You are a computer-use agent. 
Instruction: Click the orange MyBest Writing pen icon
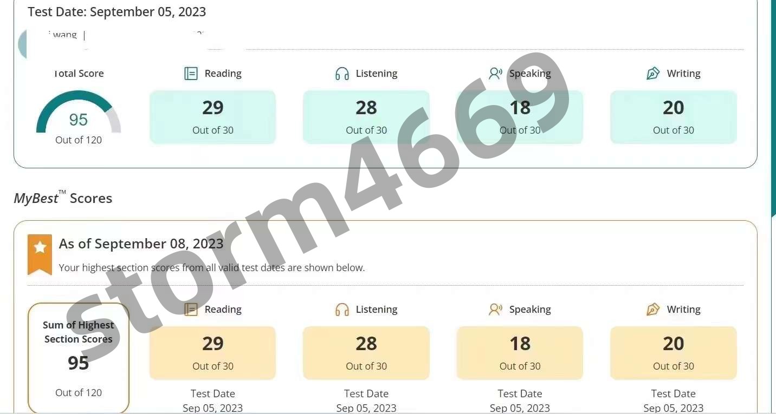pyautogui.click(x=653, y=310)
